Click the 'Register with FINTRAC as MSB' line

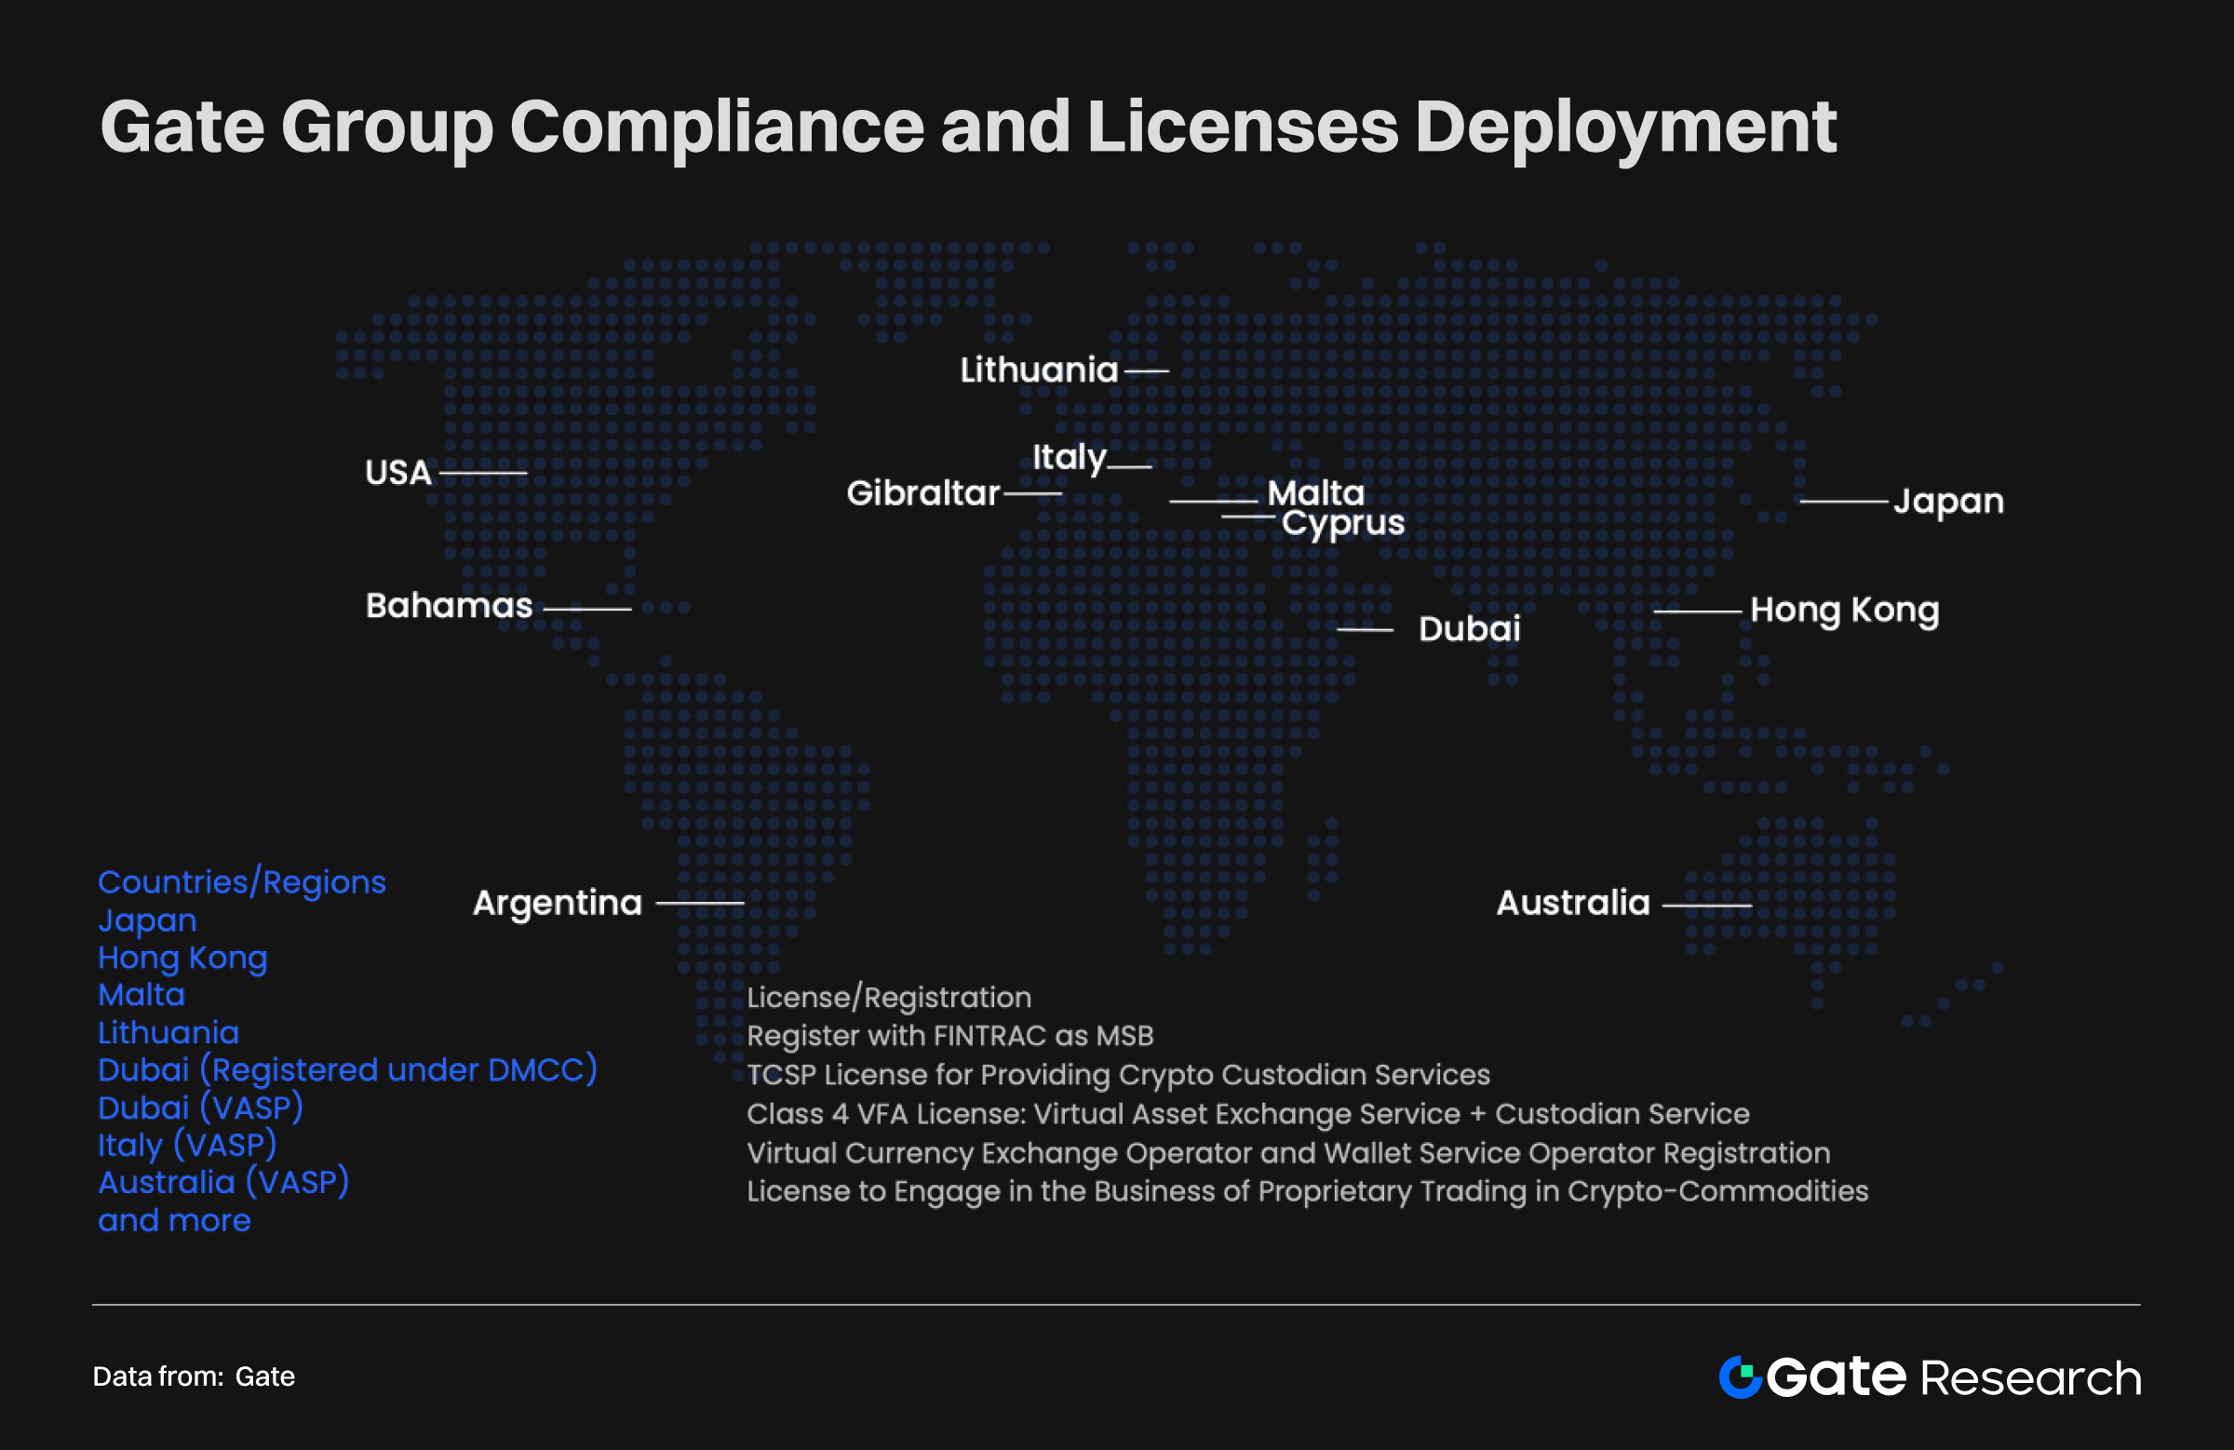951,1036
